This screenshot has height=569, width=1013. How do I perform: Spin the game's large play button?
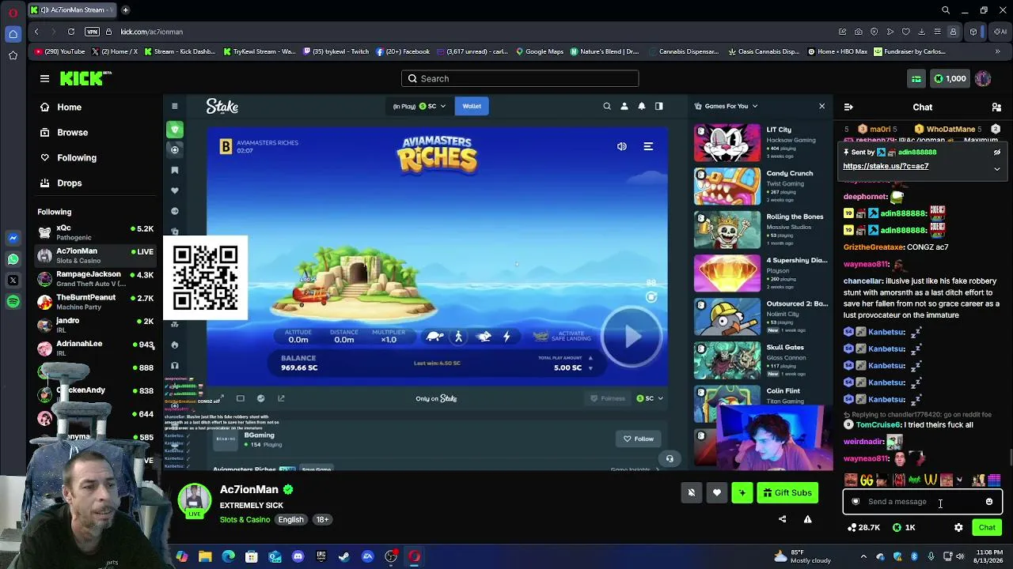pyautogui.click(x=632, y=337)
